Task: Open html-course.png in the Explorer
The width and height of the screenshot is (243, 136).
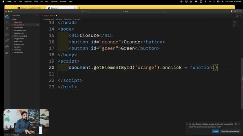Action: pos(21,36)
